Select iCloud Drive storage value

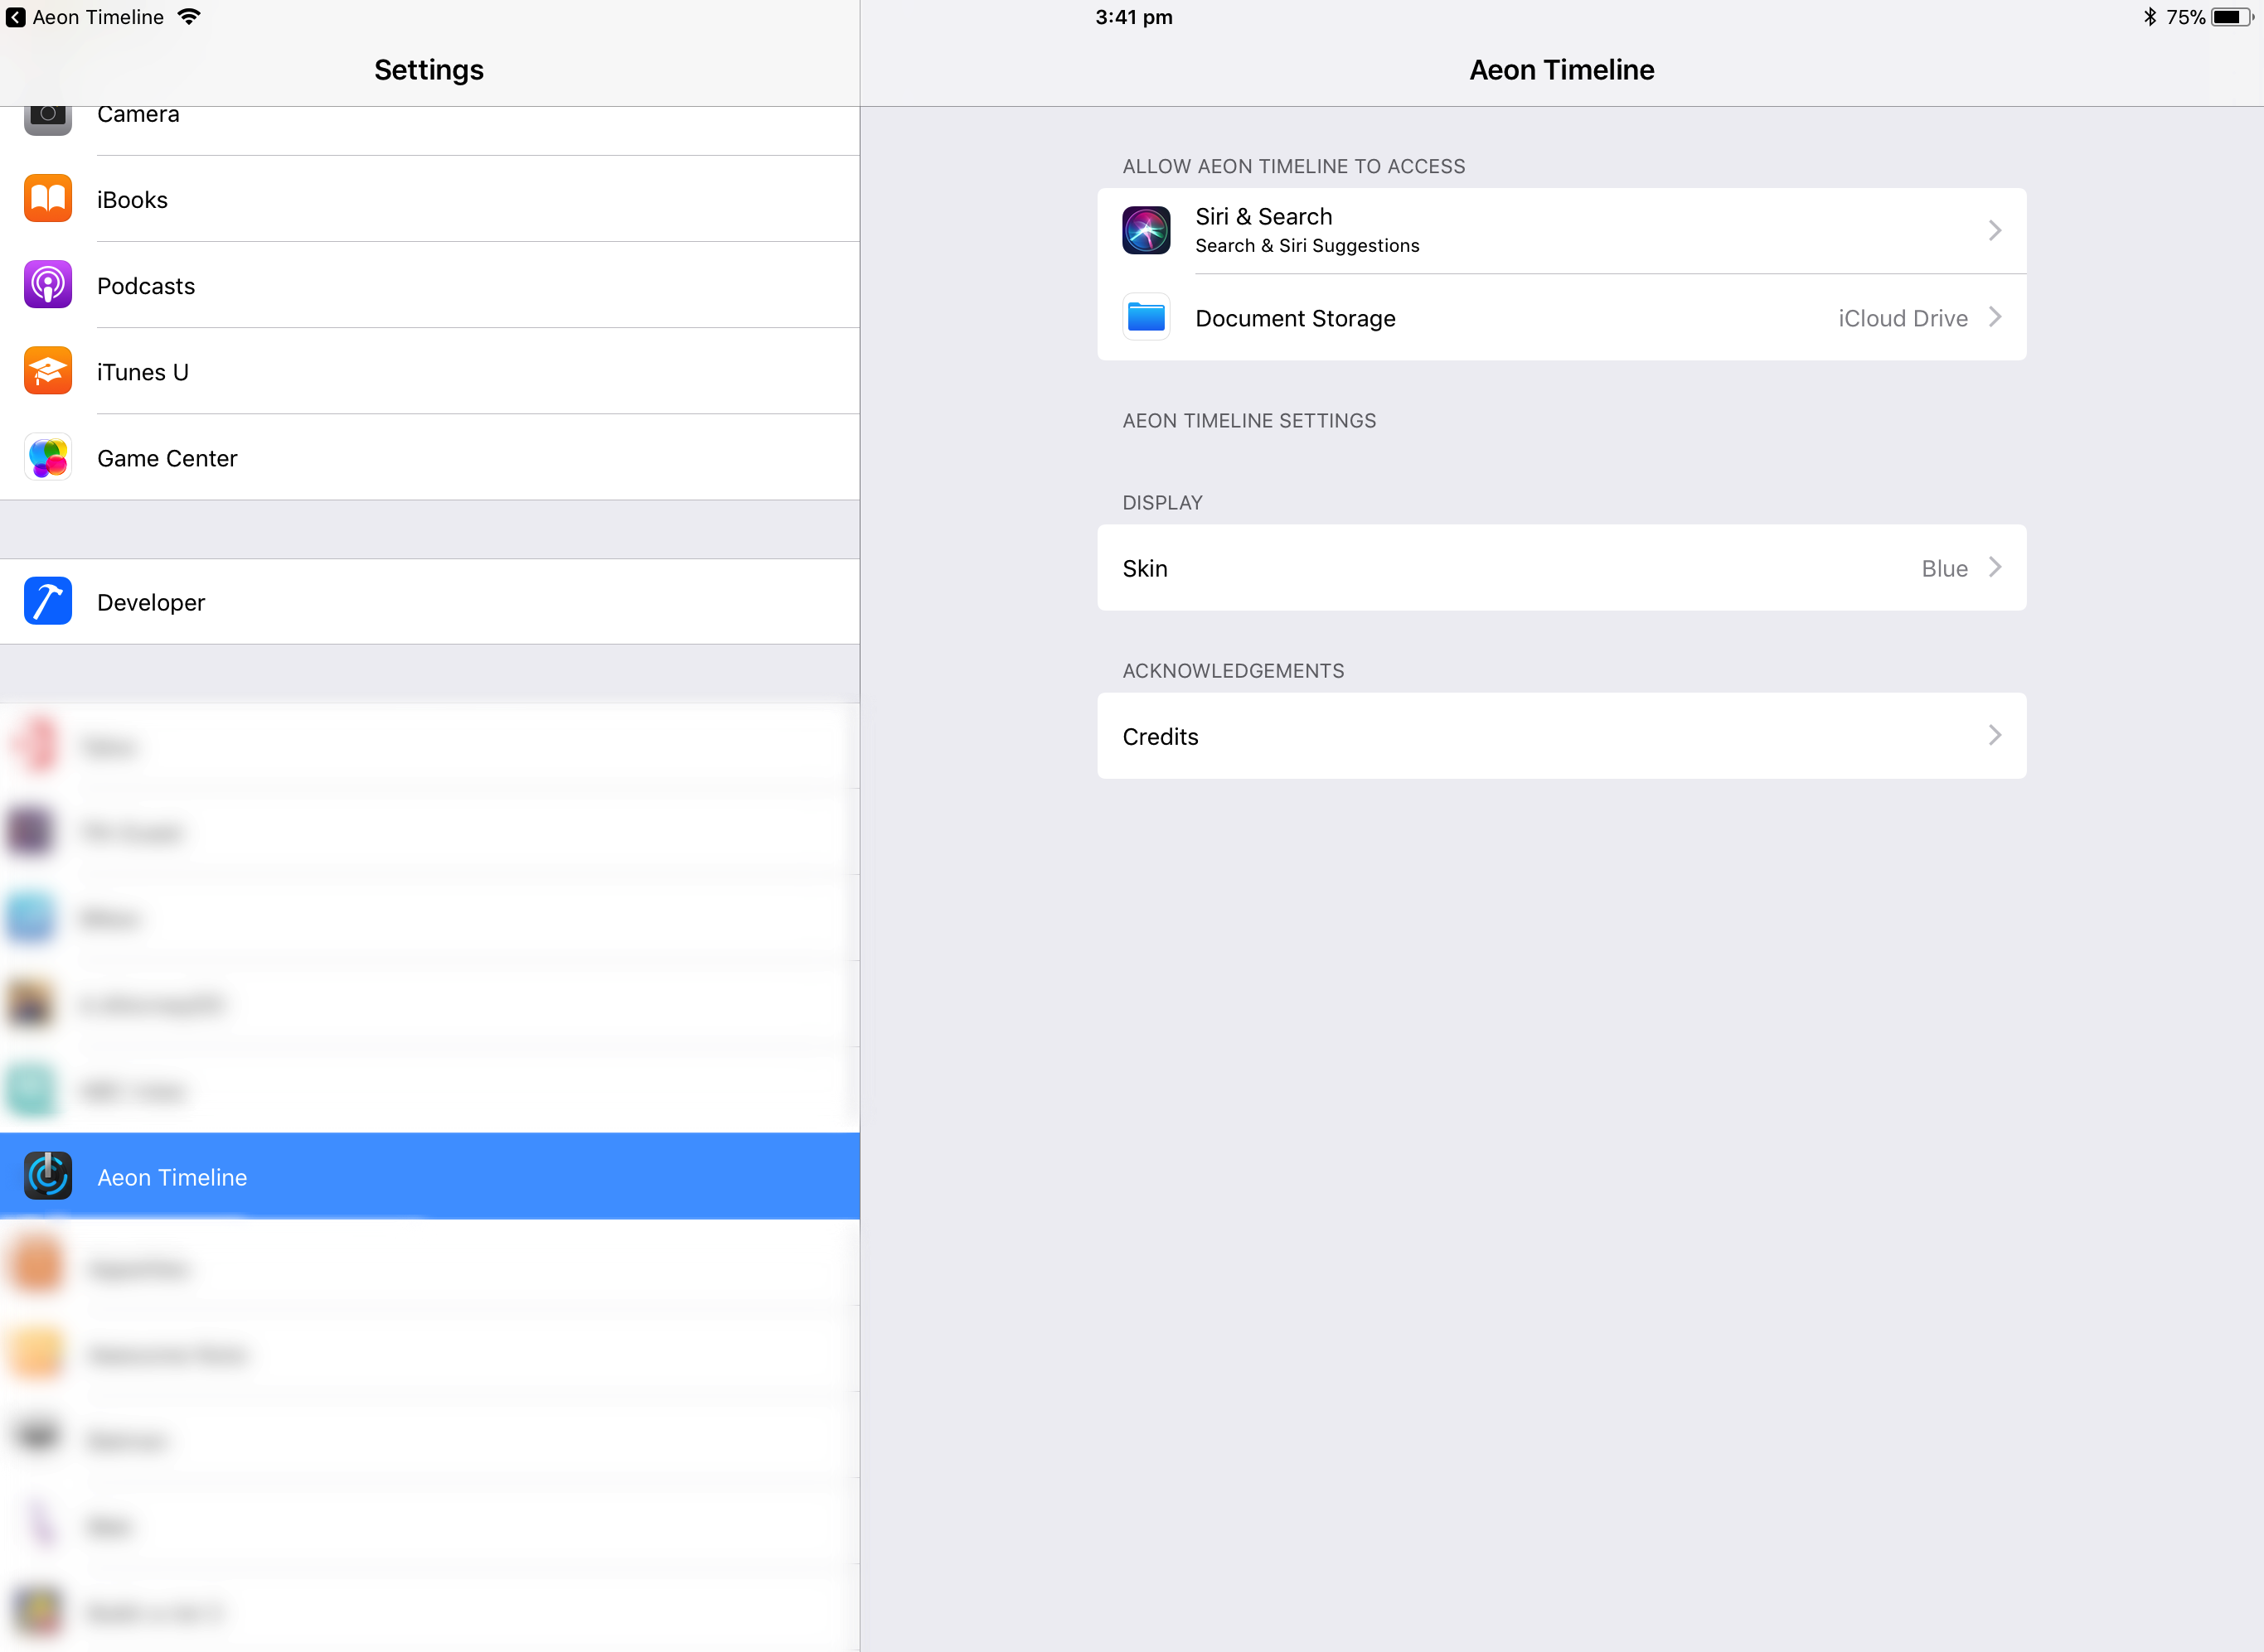[x=1902, y=318]
